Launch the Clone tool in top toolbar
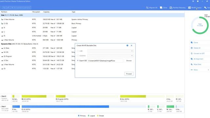 click(x=163, y=8)
